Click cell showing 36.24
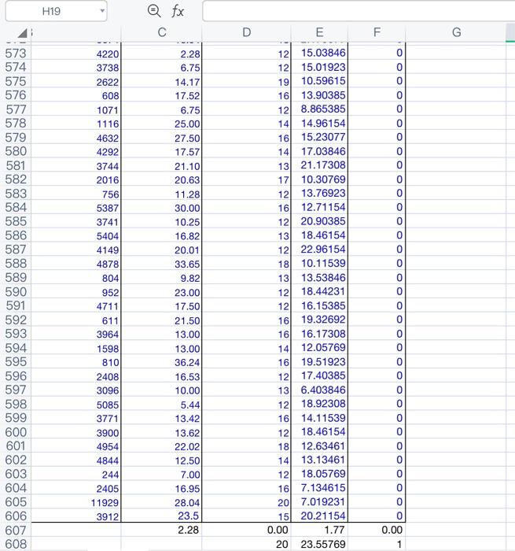Screen dimensions: 515x551 161,362
